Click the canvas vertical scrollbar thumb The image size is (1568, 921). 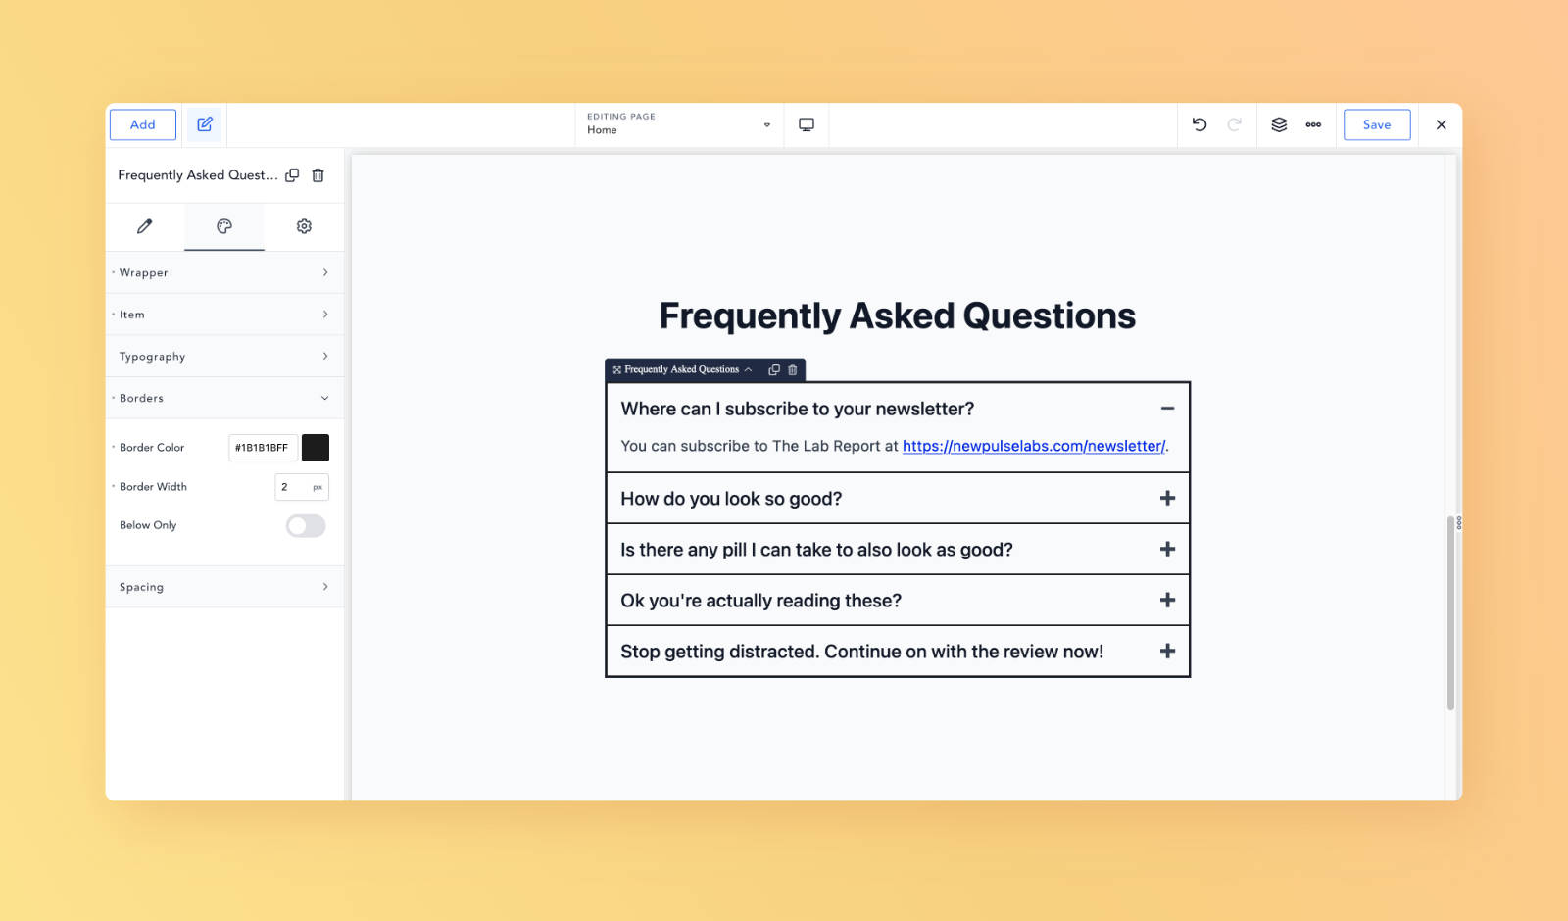[x=1450, y=612]
